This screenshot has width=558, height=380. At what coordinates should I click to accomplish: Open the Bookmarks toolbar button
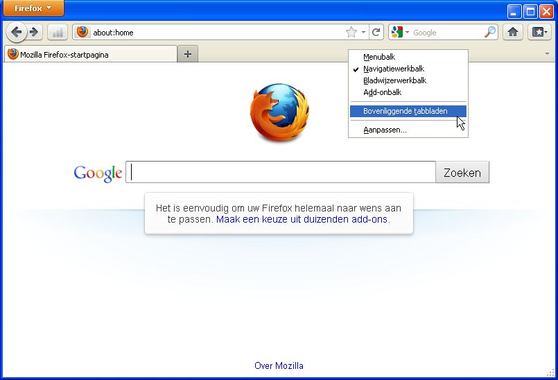tap(539, 32)
